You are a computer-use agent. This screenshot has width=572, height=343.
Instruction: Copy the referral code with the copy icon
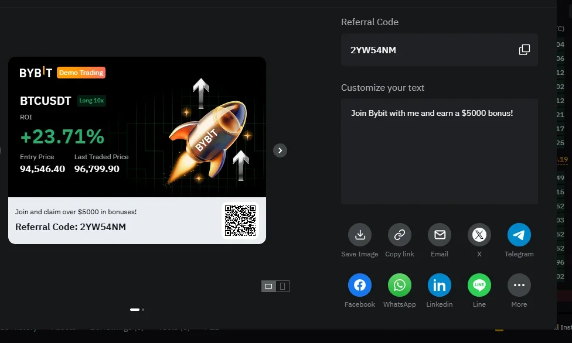[x=524, y=50]
